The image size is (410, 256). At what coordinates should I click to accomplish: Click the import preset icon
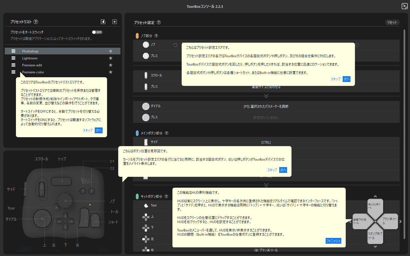[x=103, y=22]
